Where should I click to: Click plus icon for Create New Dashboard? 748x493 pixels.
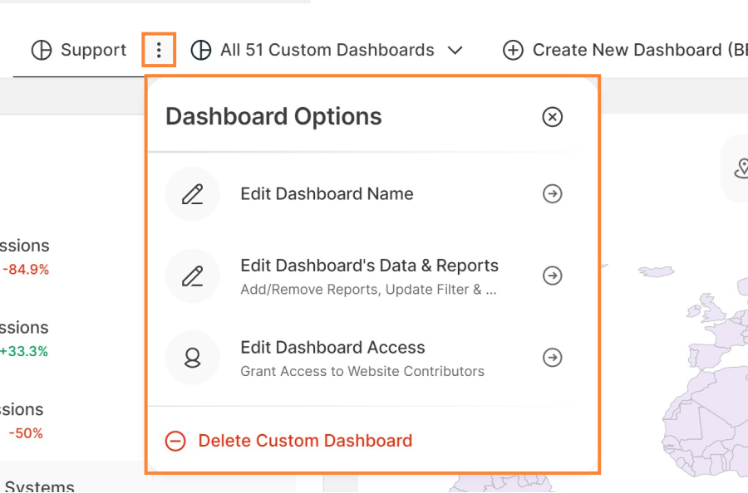pyautogui.click(x=514, y=51)
